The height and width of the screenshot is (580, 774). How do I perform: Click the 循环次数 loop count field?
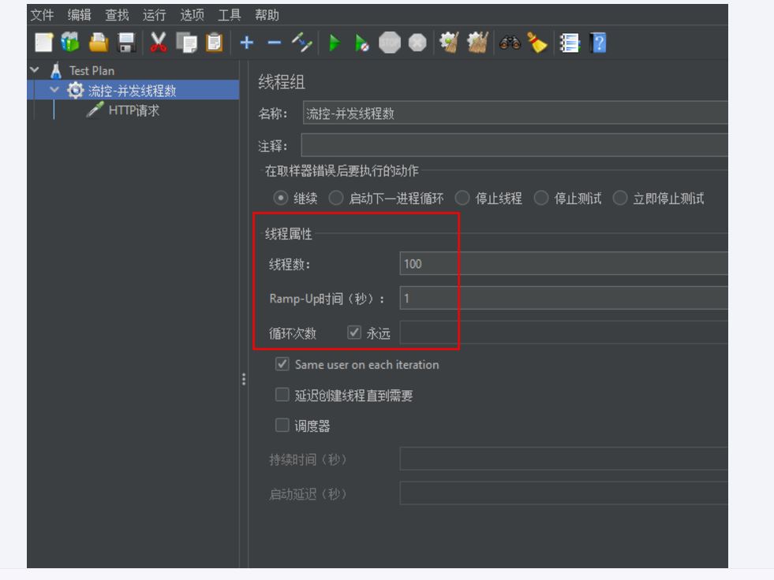[563, 333]
